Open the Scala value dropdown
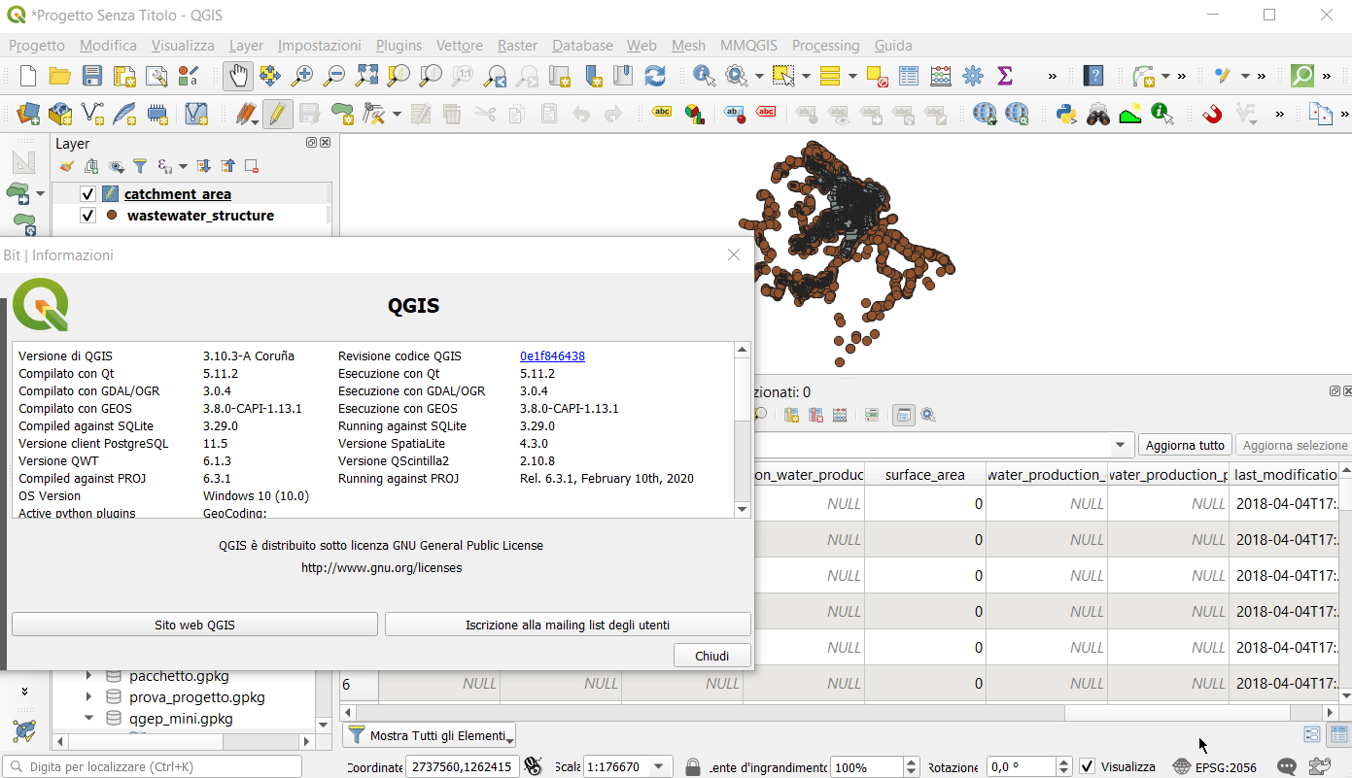1352x778 pixels. coord(657,766)
